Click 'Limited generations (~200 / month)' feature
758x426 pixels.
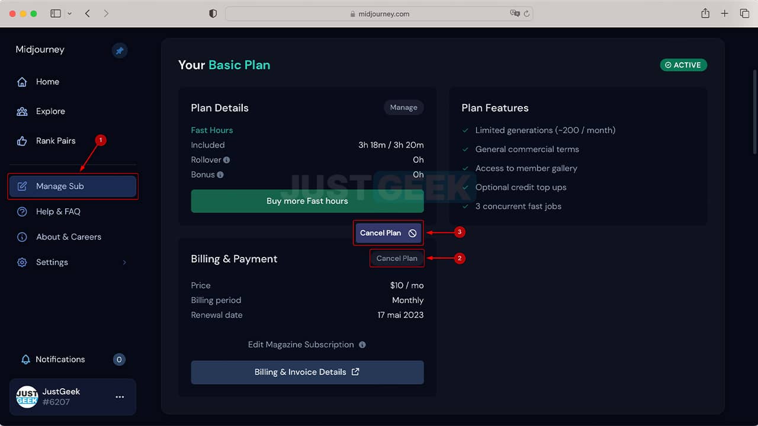pyautogui.click(x=545, y=130)
